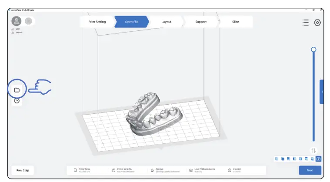Click the gray status circle beside the avatar
The width and height of the screenshot is (330, 182).
(28, 21)
